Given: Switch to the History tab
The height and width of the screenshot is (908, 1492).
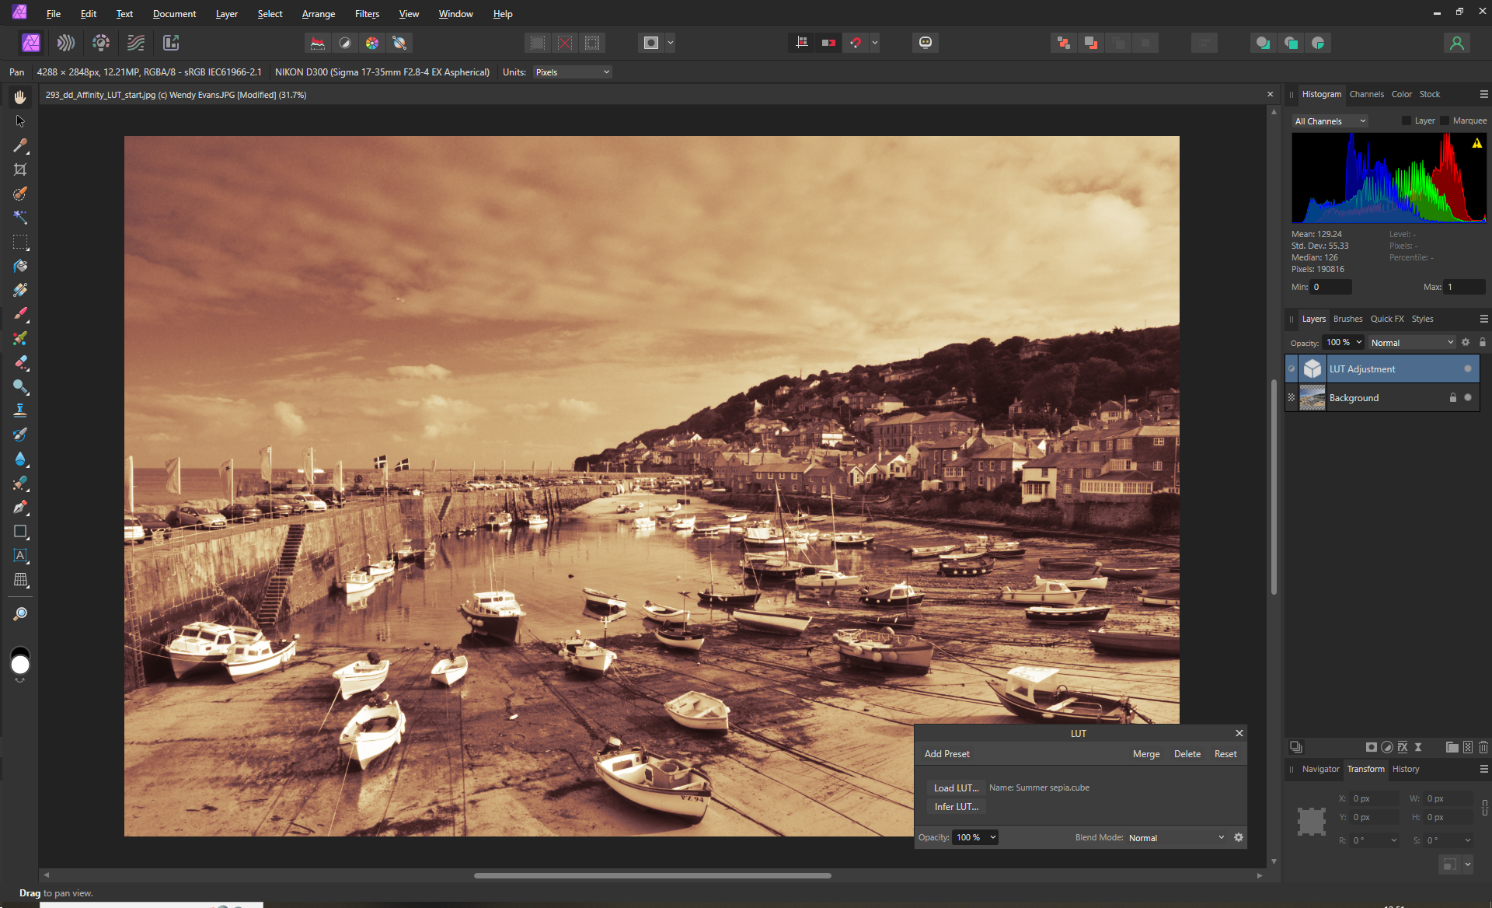Looking at the screenshot, I should coord(1406,769).
